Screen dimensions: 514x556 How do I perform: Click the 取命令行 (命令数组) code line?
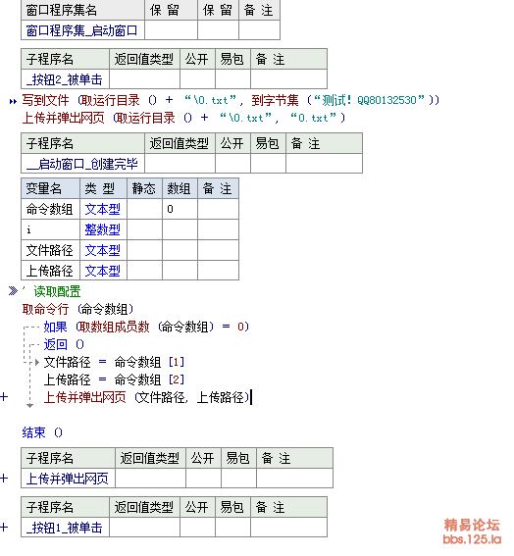pyautogui.click(x=77, y=309)
